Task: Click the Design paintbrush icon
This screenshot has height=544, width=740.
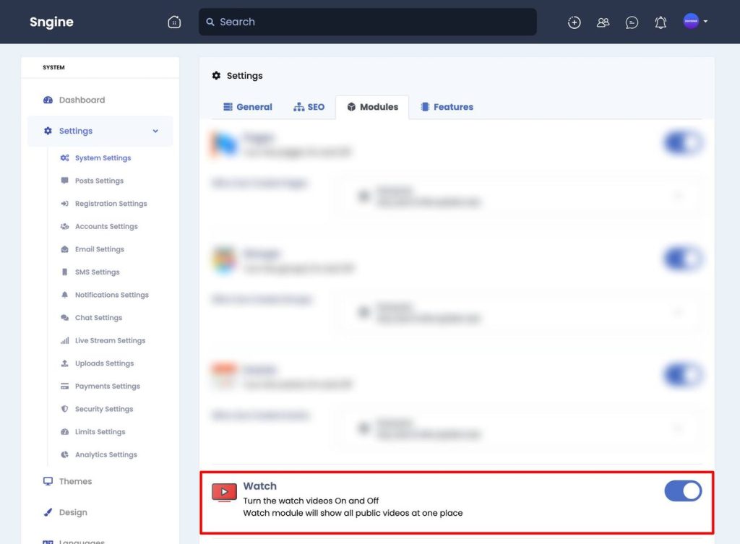Action: point(48,512)
